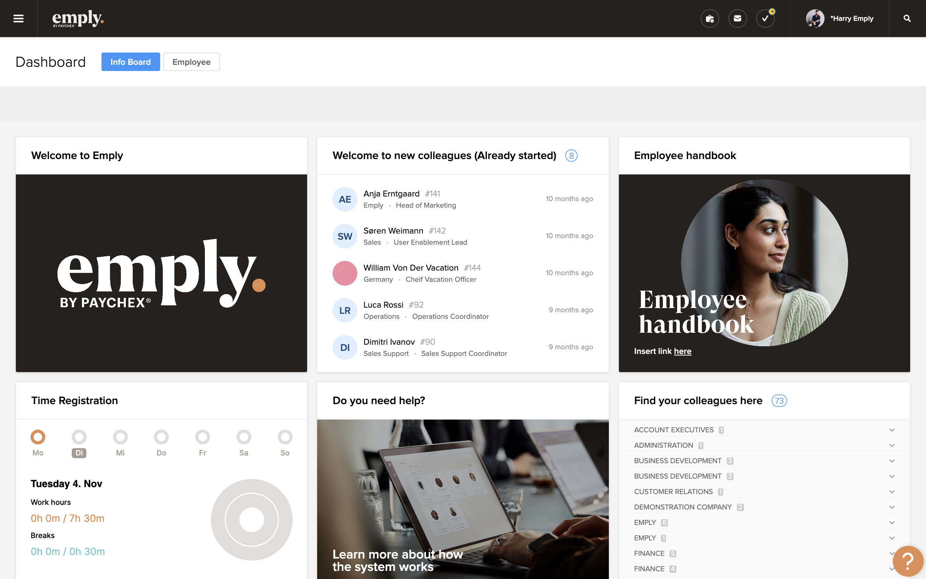Image resolution: width=926 pixels, height=579 pixels.
Task: Click the search magnifier icon
Action: tap(907, 19)
